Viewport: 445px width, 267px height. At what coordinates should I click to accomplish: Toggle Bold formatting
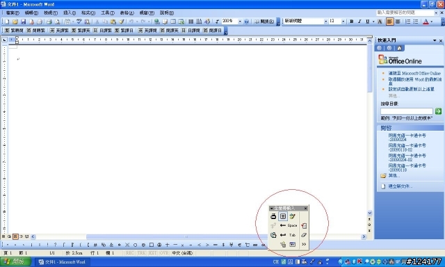[351, 22]
